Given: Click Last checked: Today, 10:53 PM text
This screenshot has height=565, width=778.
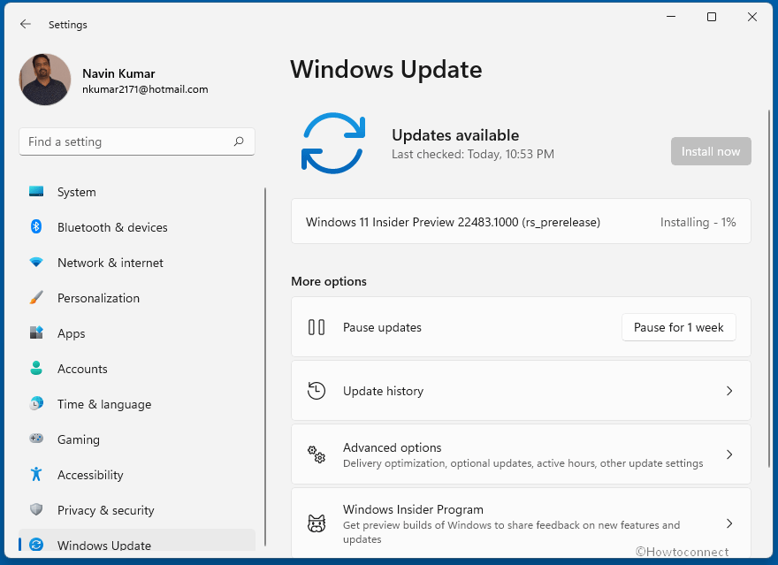Looking at the screenshot, I should 473,154.
